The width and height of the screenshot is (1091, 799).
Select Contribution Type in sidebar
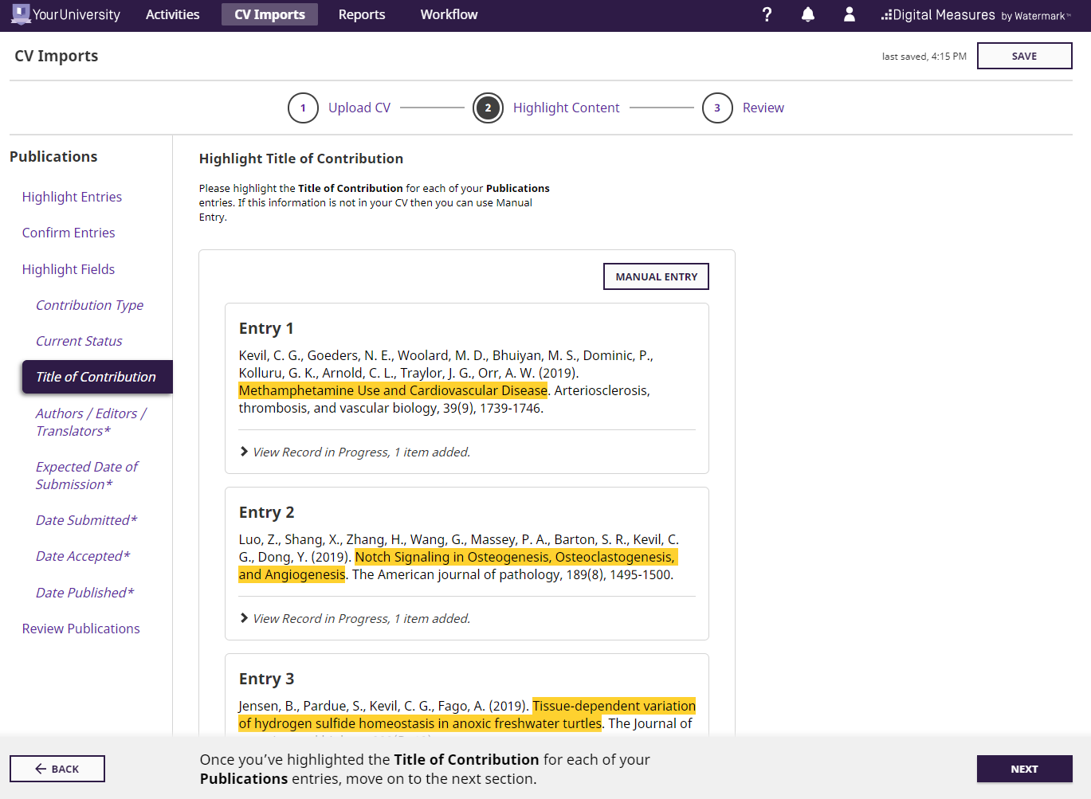pyautogui.click(x=89, y=305)
